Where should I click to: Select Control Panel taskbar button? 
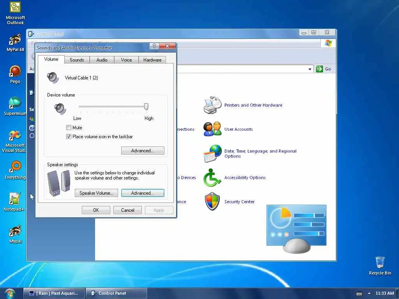point(117,293)
